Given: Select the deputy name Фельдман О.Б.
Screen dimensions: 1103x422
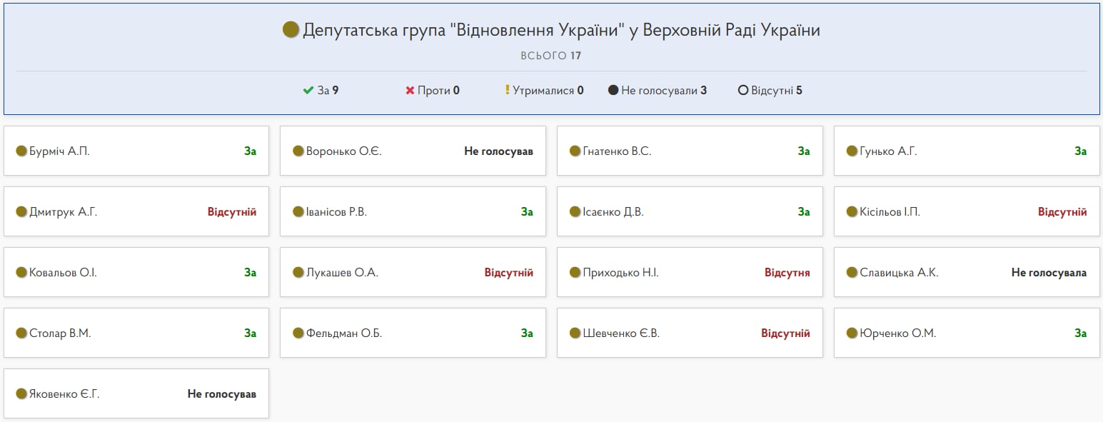Looking at the screenshot, I should coord(344,333).
